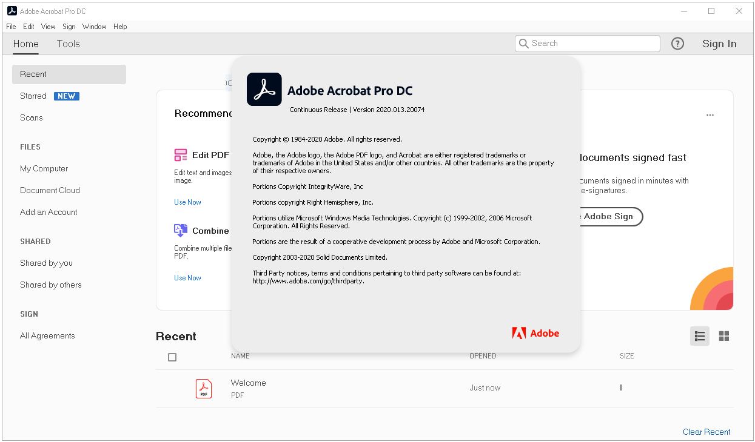Screen dimensions: 755x442
Task: Click the Sign In button
Action: 719,44
